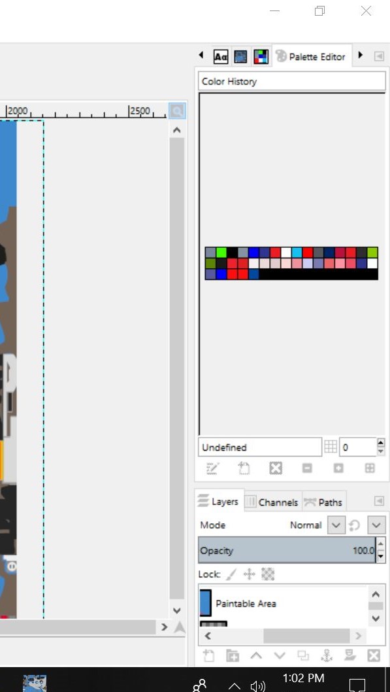Click the navigate image display icon
390x692 pixels.
pos(179,627)
